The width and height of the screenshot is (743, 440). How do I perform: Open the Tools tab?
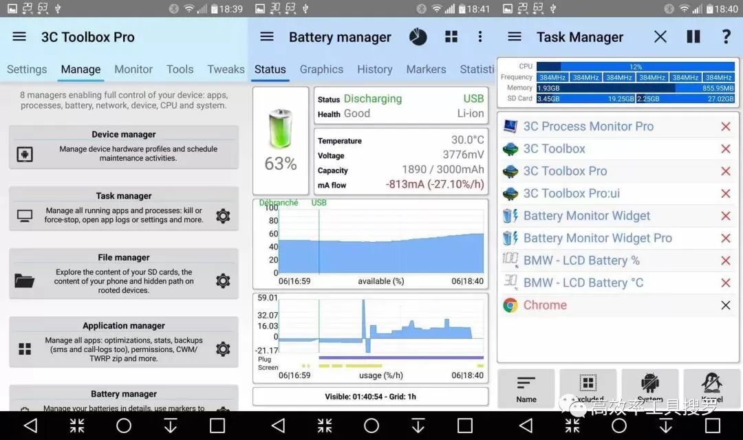180,69
